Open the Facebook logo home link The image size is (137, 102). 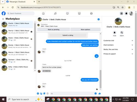(4, 13)
